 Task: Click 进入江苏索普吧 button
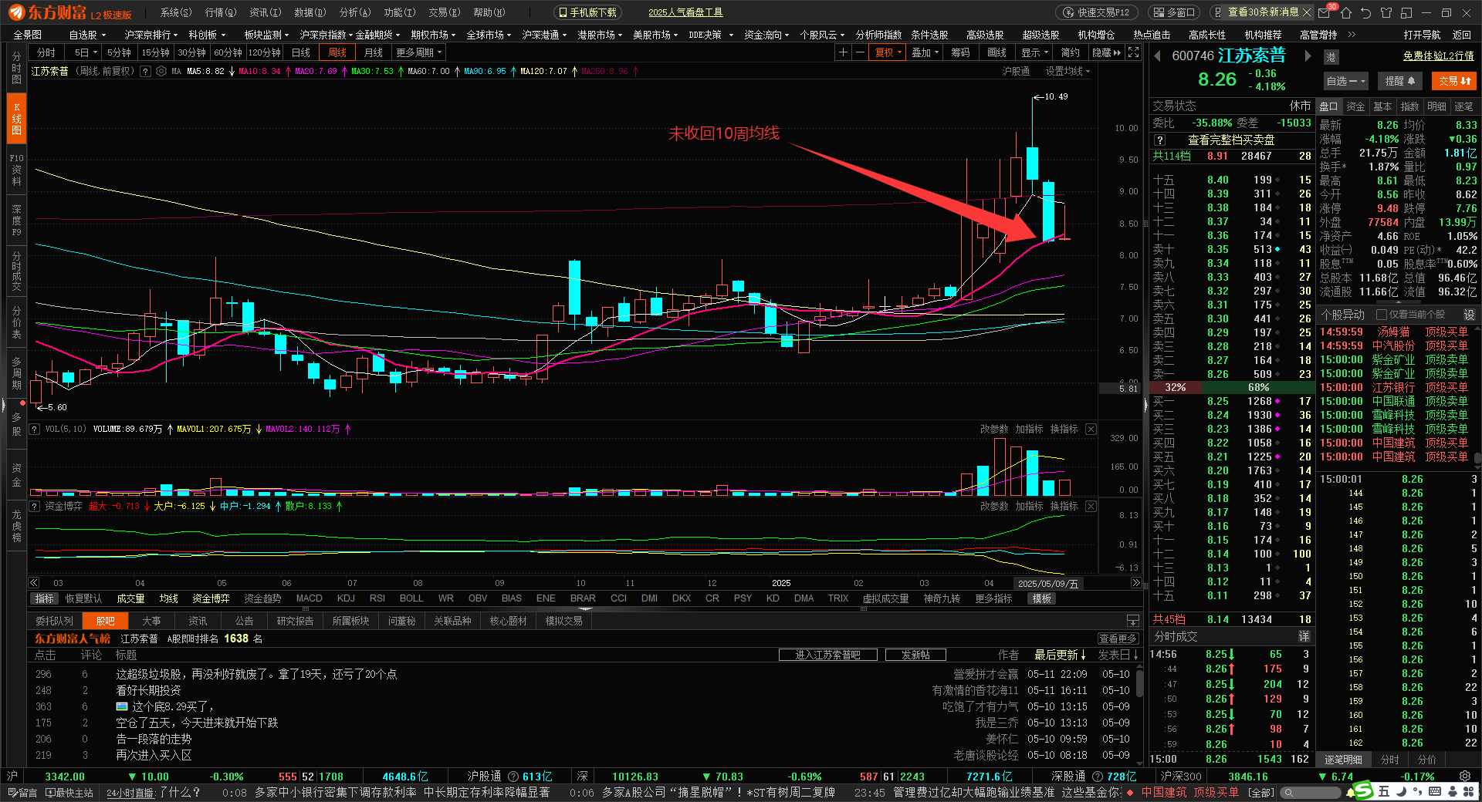828,655
